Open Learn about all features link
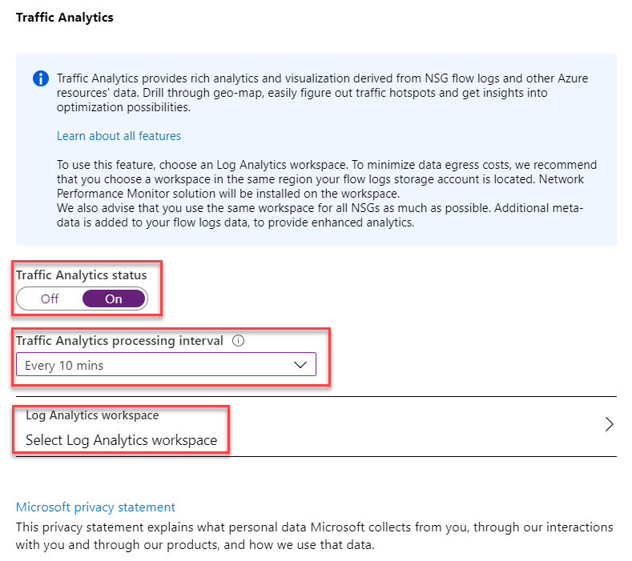 (119, 136)
